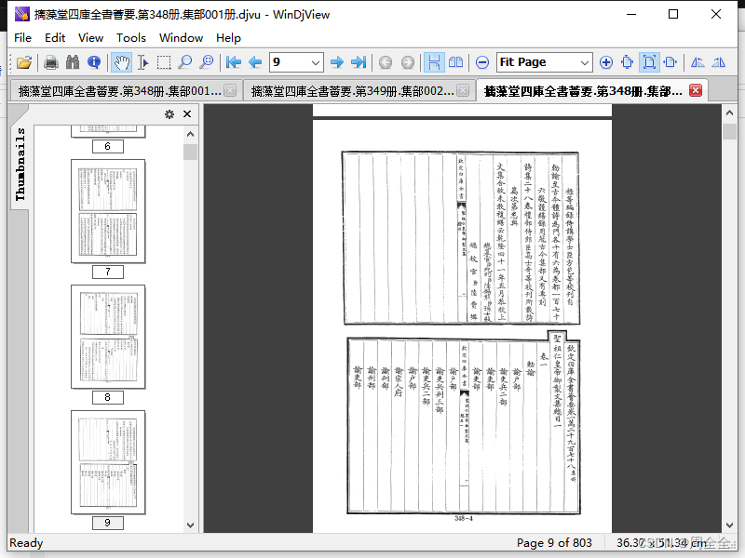Set zoom to actual size icon

[627, 62]
